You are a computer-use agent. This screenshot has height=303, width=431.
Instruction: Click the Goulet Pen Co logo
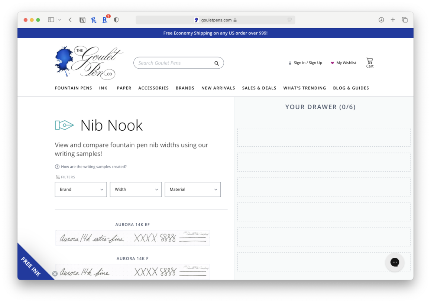[x=89, y=62]
